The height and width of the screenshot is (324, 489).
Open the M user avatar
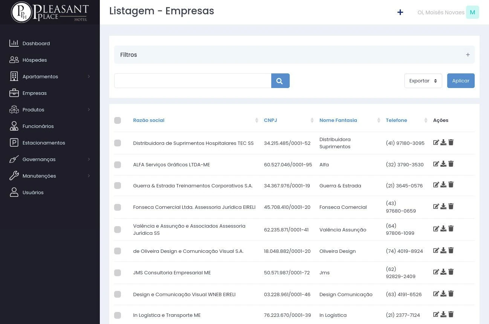pyautogui.click(x=472, y=12)
